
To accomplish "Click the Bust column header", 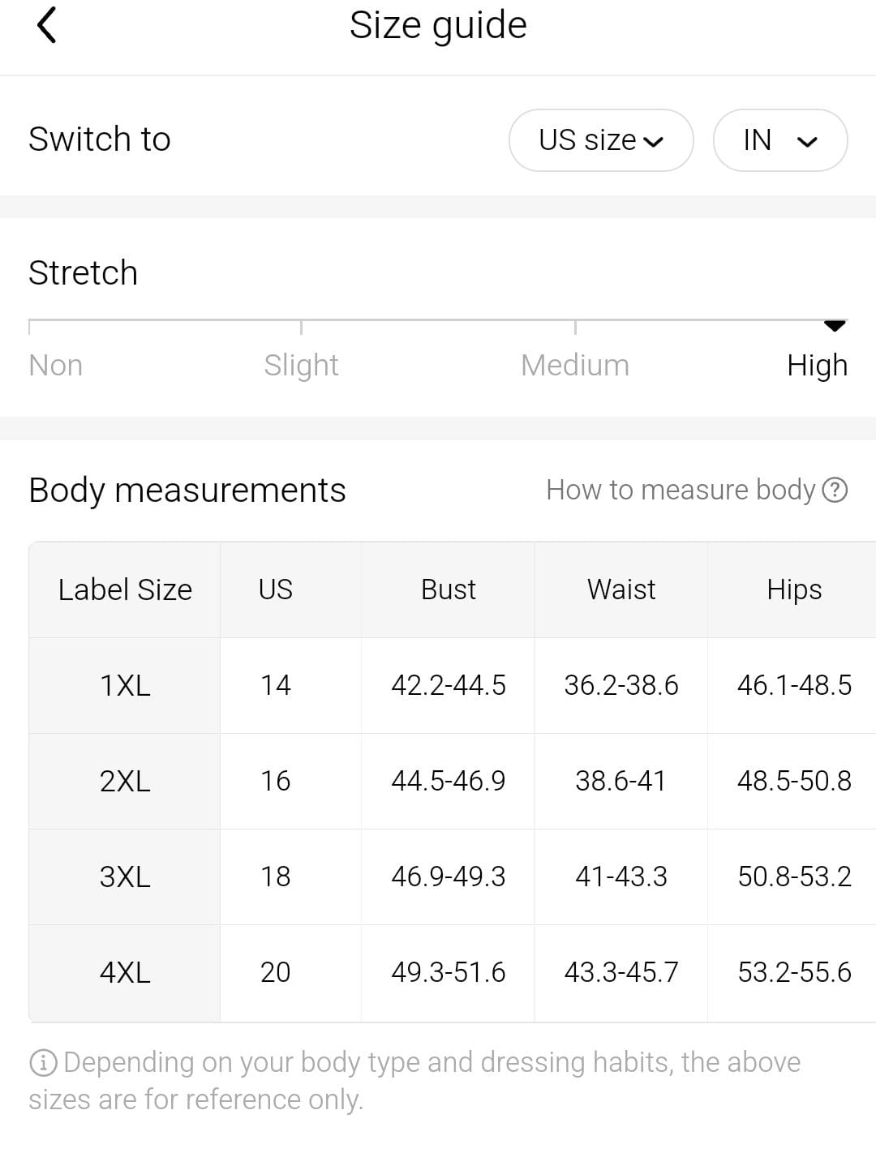I will click(x=449, y=589).
